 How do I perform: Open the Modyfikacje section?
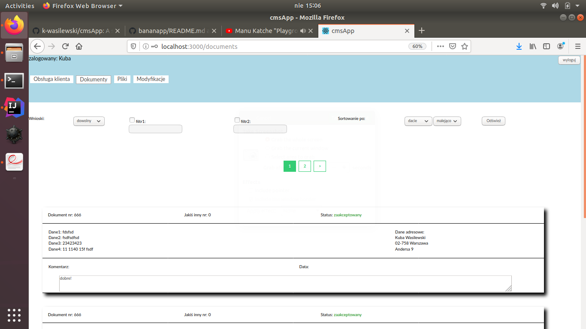pyautogui.click(x=151, y=79)
